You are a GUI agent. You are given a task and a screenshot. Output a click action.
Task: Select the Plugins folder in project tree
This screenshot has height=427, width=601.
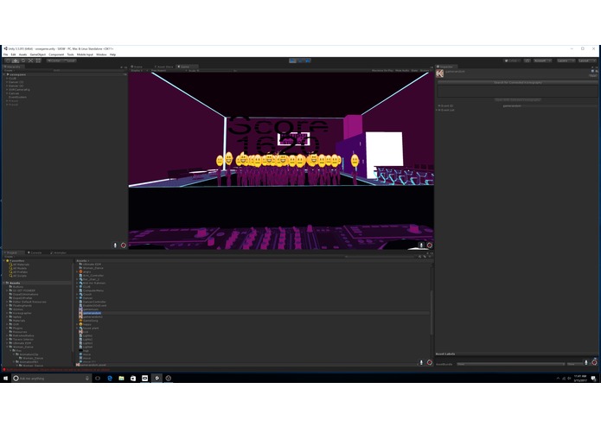(x=17, y=328)
